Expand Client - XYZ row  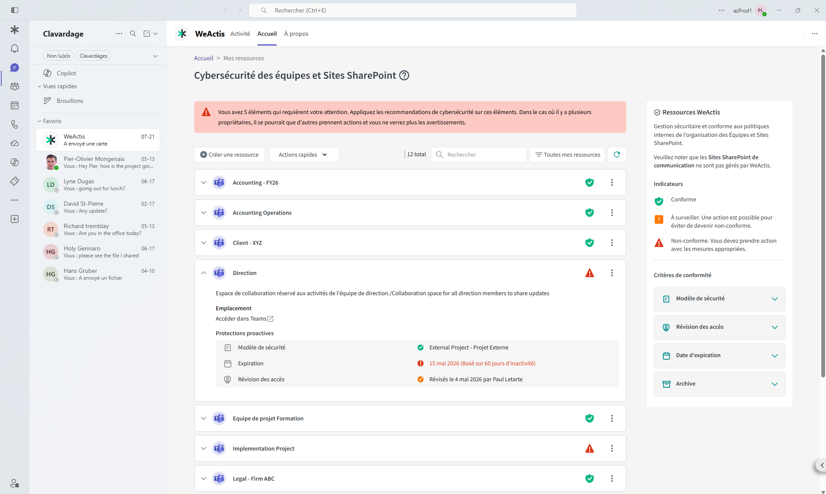tap(204, 243)
